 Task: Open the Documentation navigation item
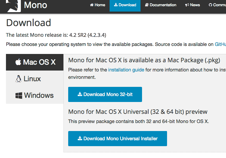click(161, 5)
